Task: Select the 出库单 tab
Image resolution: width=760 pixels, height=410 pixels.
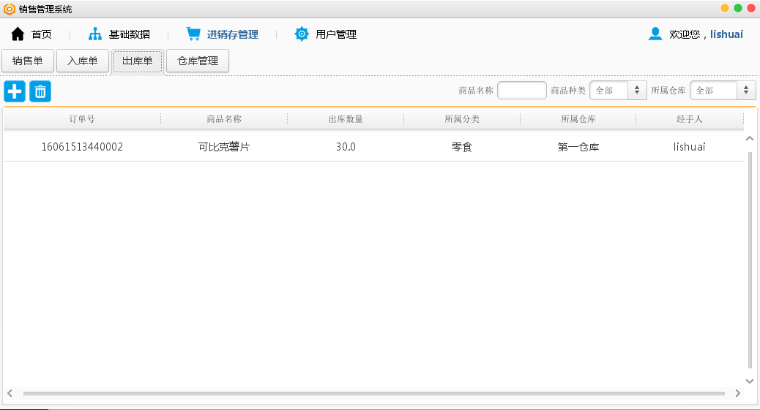Action: pyautogui.click(x=138, y=61)
